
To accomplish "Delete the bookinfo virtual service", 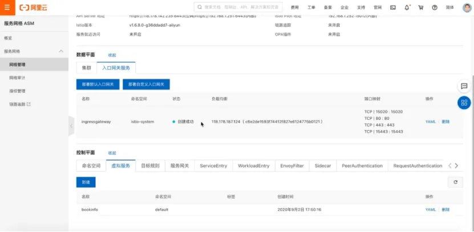I will coord(445,209).
